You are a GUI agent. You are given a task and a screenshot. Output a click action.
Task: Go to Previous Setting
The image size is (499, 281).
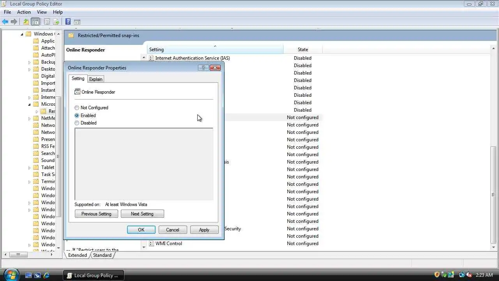96,214
